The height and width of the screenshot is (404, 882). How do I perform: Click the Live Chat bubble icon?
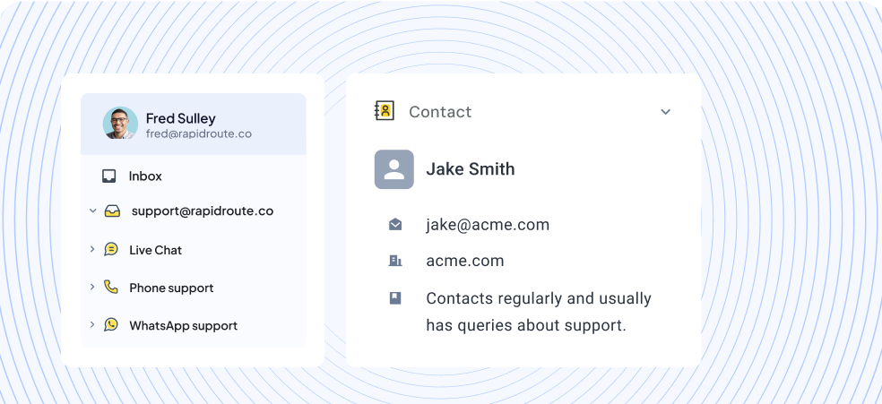pos(111,250)
